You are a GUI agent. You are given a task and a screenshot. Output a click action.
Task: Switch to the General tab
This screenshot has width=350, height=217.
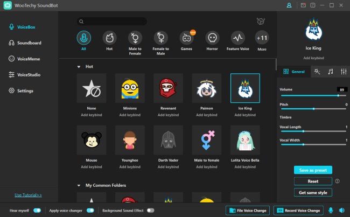coord(294,72)
